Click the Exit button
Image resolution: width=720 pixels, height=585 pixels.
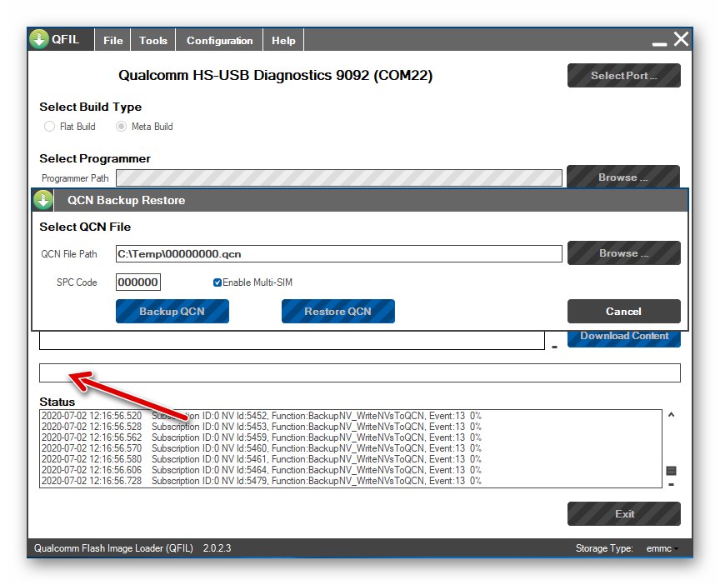click(623, 514)
